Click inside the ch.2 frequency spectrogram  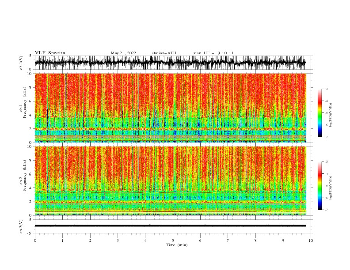coord(170,181)
